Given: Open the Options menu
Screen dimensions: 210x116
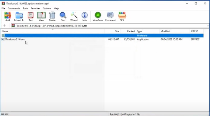Looking at the screenshot, I should [x=47, y=8].
